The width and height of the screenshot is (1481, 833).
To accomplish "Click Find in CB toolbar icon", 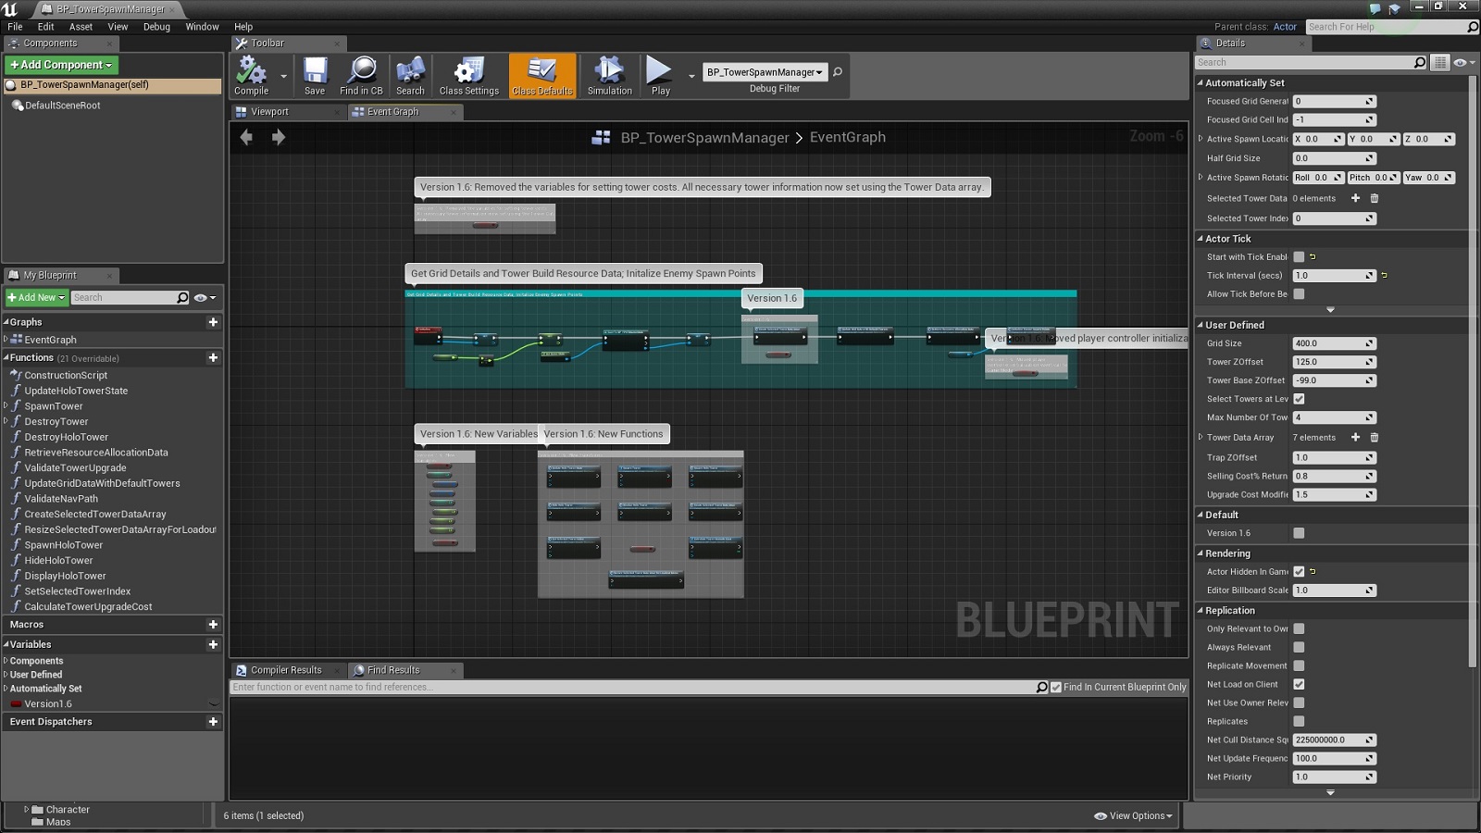I will [361, 76].
